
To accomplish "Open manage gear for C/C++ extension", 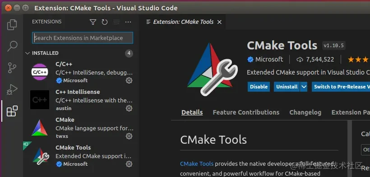I will (x=129, y=80).
